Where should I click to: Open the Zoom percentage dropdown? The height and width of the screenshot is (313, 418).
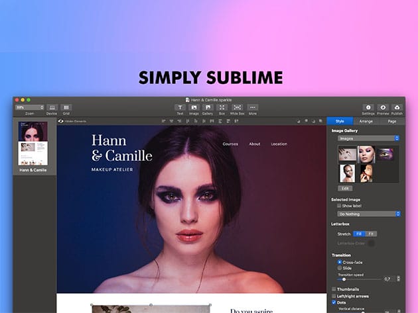point(29,107)
